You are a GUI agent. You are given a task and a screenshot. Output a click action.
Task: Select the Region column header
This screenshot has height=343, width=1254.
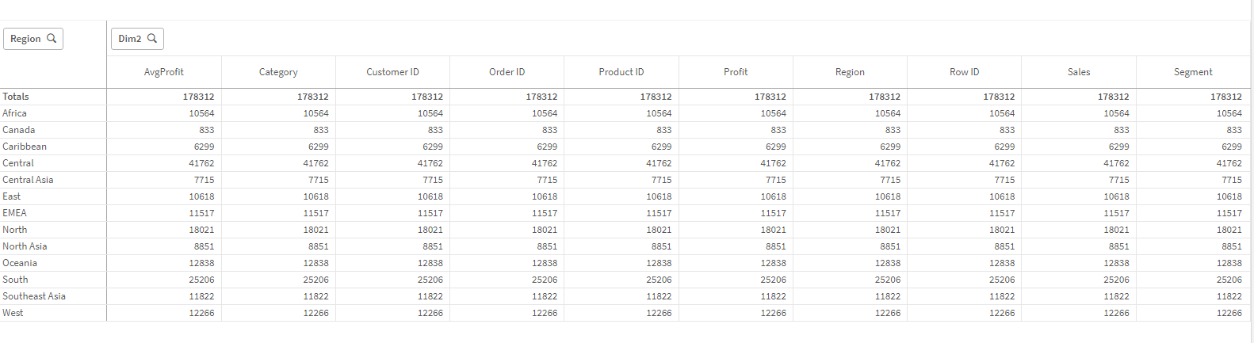pyautogui.click(x=850, y=72)
